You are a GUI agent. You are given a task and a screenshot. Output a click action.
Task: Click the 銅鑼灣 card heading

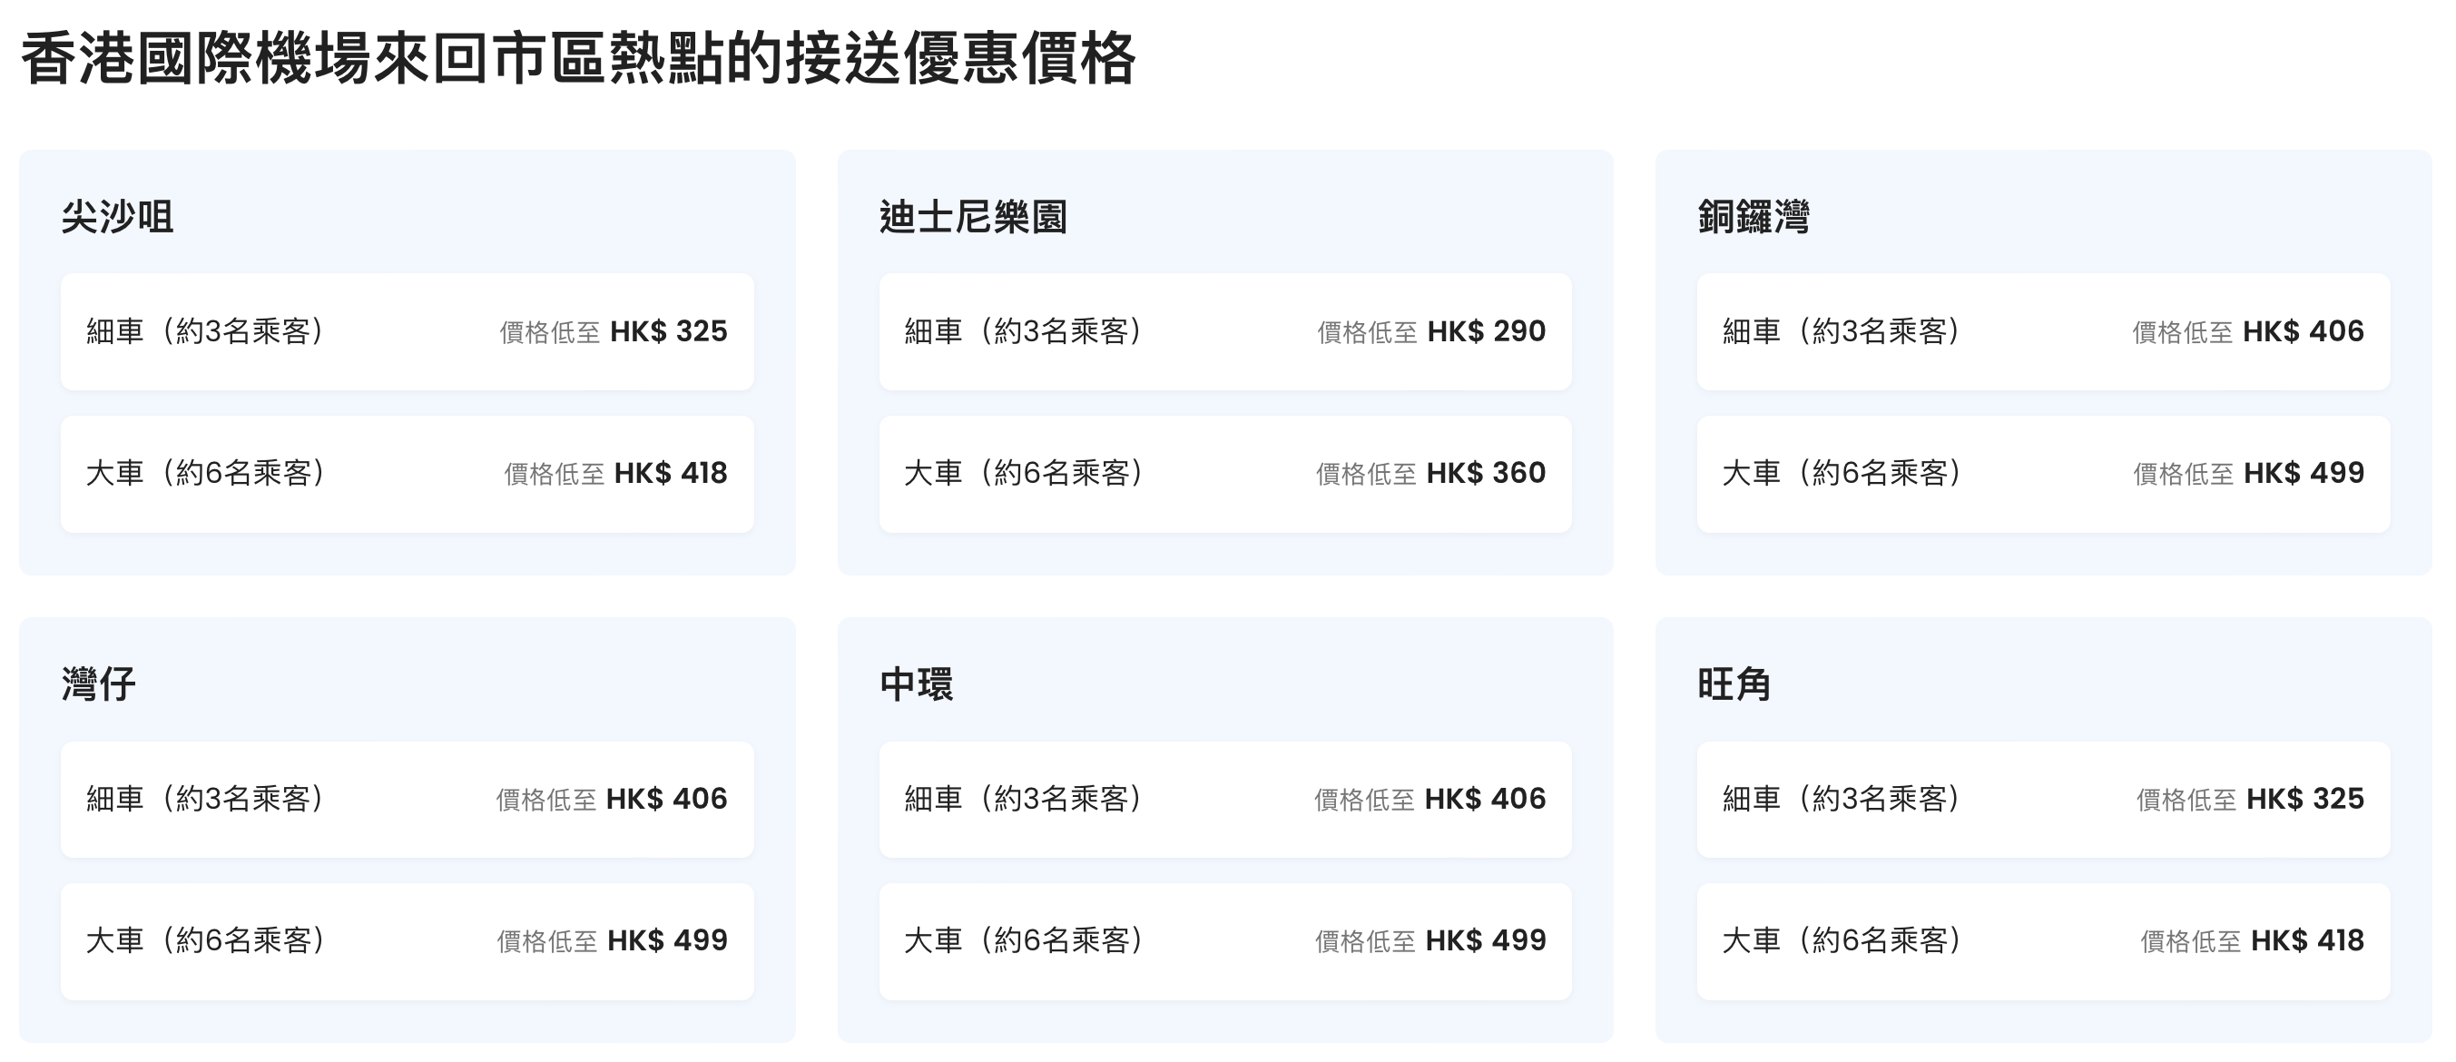[1754, 217]
